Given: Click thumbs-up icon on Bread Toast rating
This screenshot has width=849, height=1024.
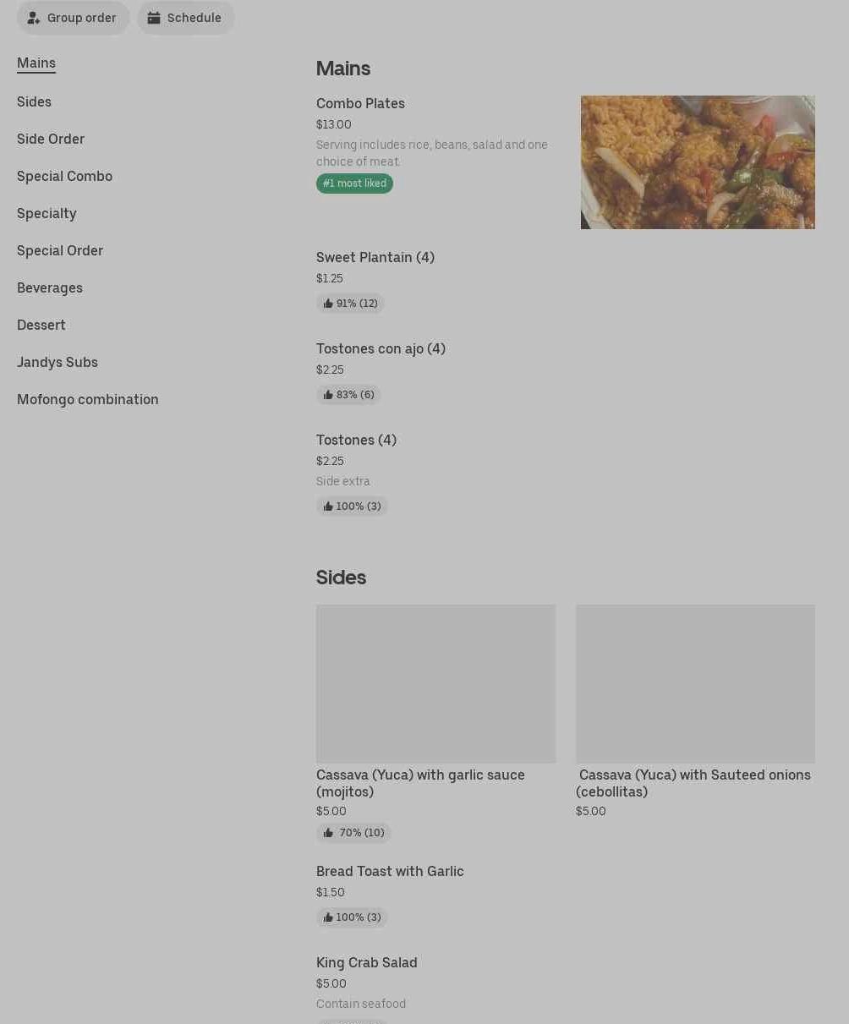Looking at the screenshot, I should 328,917.
